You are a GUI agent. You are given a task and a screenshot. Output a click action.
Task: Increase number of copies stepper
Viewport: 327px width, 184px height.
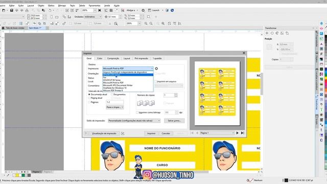[x=176, y=94]
